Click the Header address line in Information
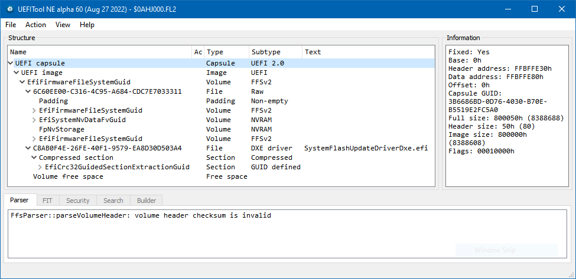Viewport: 576px width, 279px height. point(500,68)
